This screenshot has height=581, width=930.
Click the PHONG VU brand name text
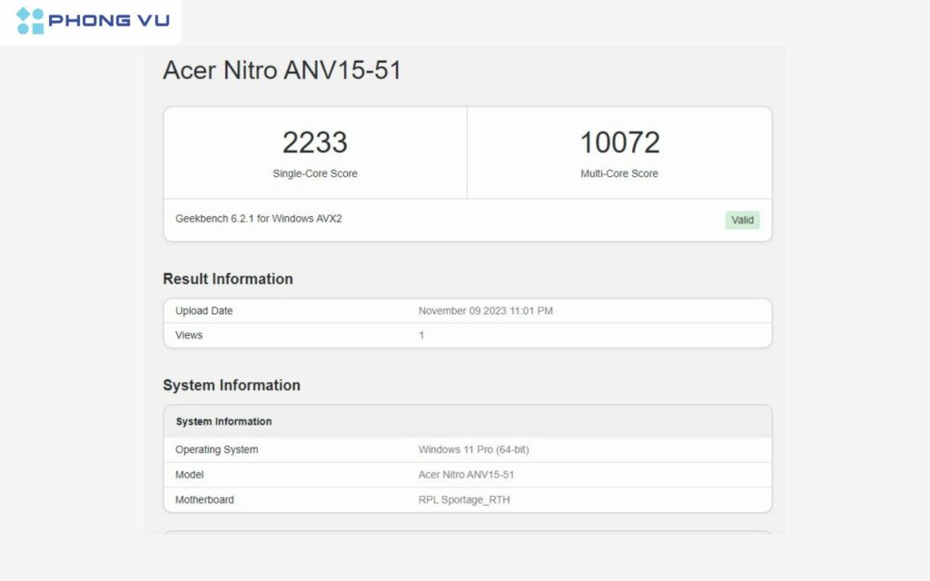tap(109, 21)
